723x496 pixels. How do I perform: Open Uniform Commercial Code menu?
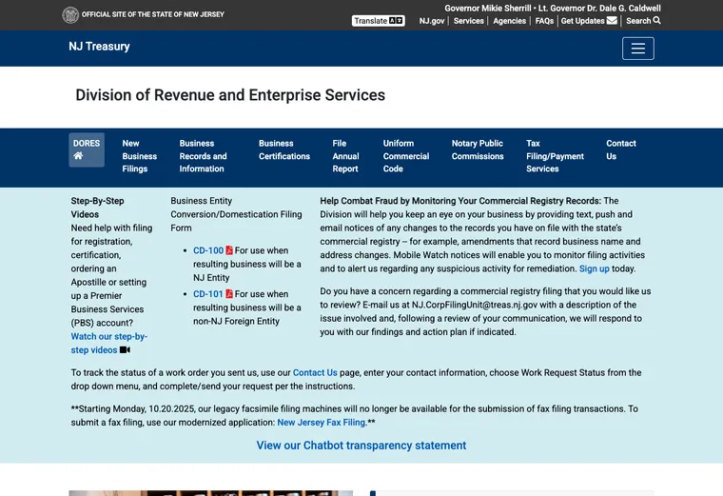coord(406,156)
